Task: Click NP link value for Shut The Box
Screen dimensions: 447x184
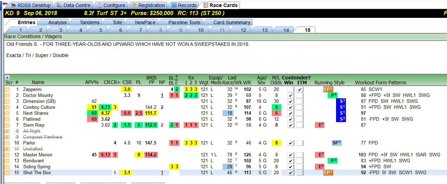Action: coord(162,173)
